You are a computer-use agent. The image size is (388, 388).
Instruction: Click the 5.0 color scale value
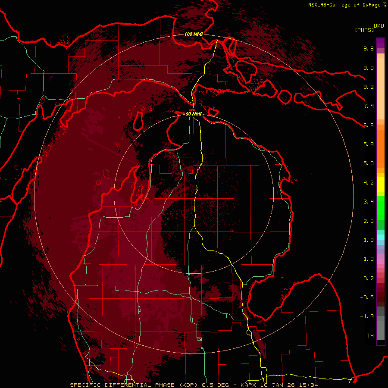tap(369, 163)
